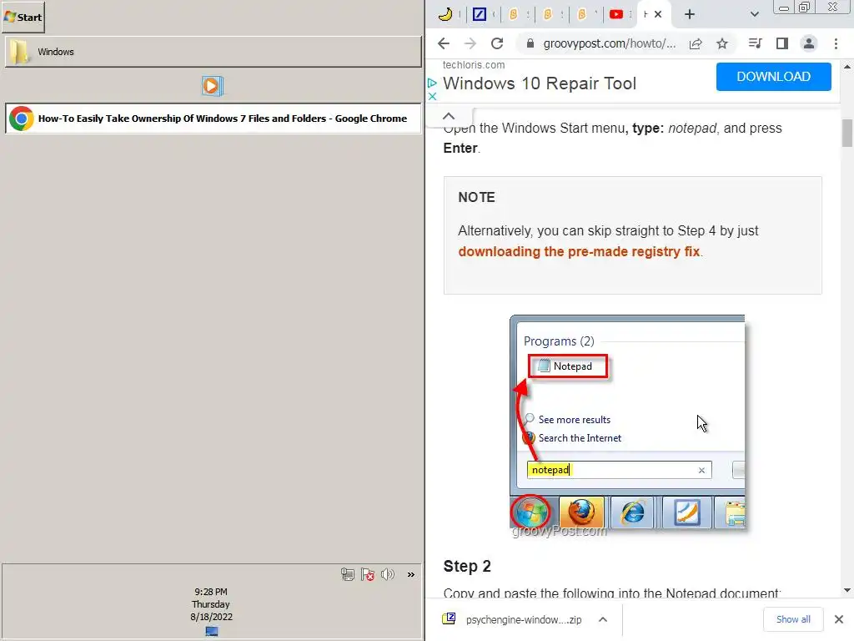Close the active groovypost tab
This screenshot has height=641, width=854.
click(x=658, y=14)
